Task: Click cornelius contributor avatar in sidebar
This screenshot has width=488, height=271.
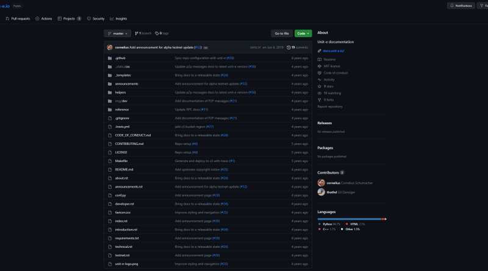Action: click(x=321, y=183)
